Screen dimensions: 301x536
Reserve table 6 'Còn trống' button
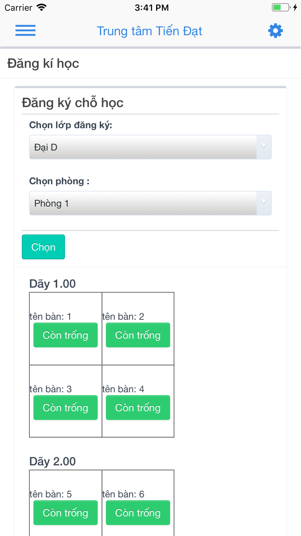coord(138,513)
